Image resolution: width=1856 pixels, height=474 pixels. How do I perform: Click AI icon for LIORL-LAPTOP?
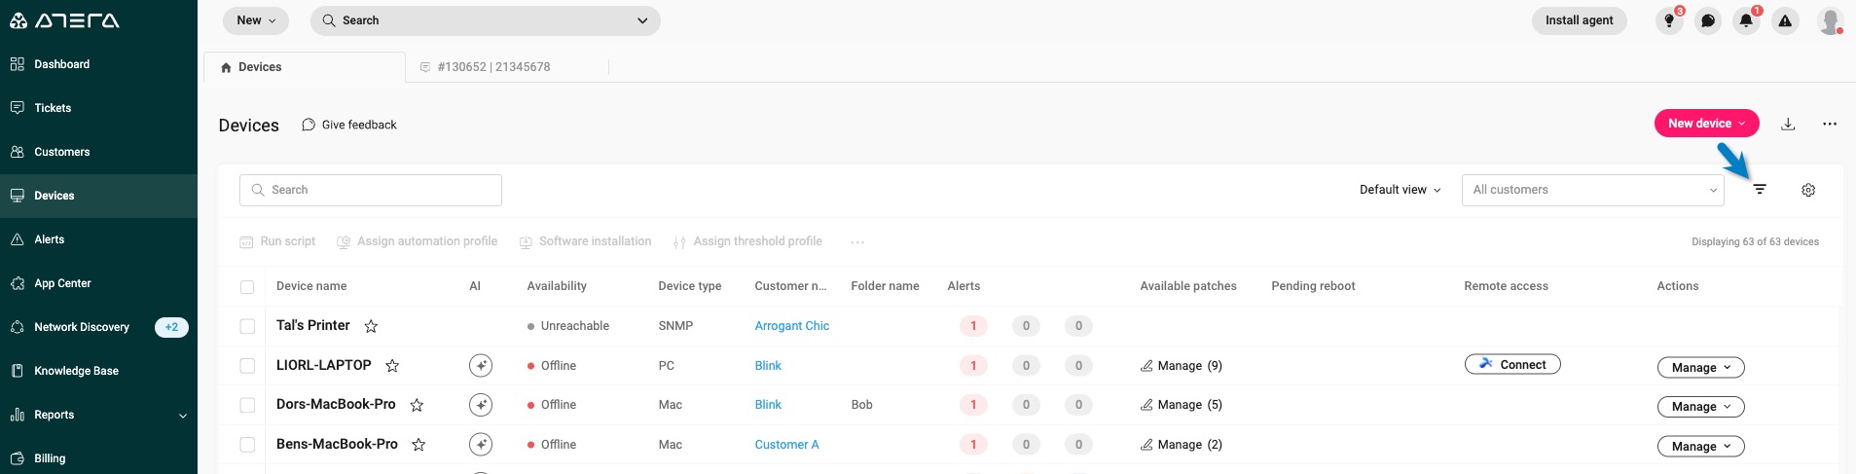coord(481,366)
